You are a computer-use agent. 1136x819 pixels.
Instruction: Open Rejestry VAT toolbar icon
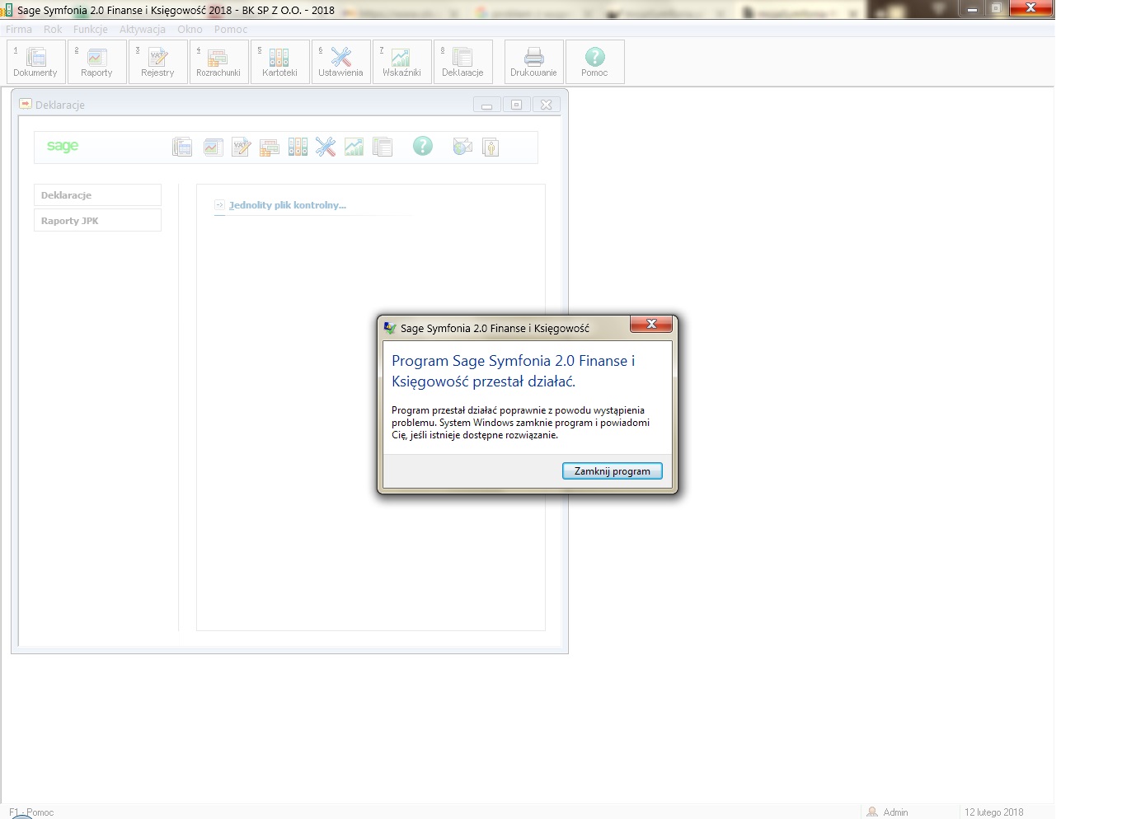tap(157, 62)
